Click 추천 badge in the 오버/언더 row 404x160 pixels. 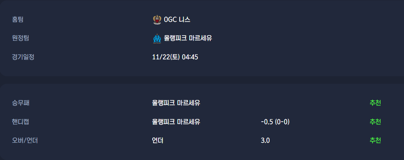click(x=375, y=140)
